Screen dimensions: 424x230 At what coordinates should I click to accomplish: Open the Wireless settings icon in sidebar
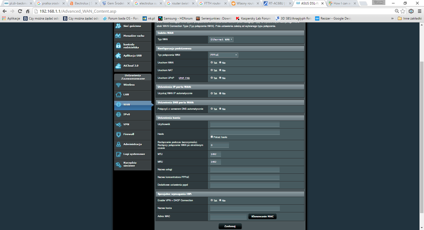pos(118,85)
